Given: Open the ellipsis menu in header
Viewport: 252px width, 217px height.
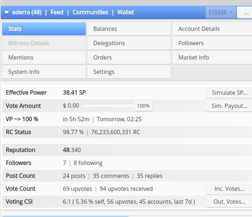Looking at the screenshot, I should [x=244, y=13].
